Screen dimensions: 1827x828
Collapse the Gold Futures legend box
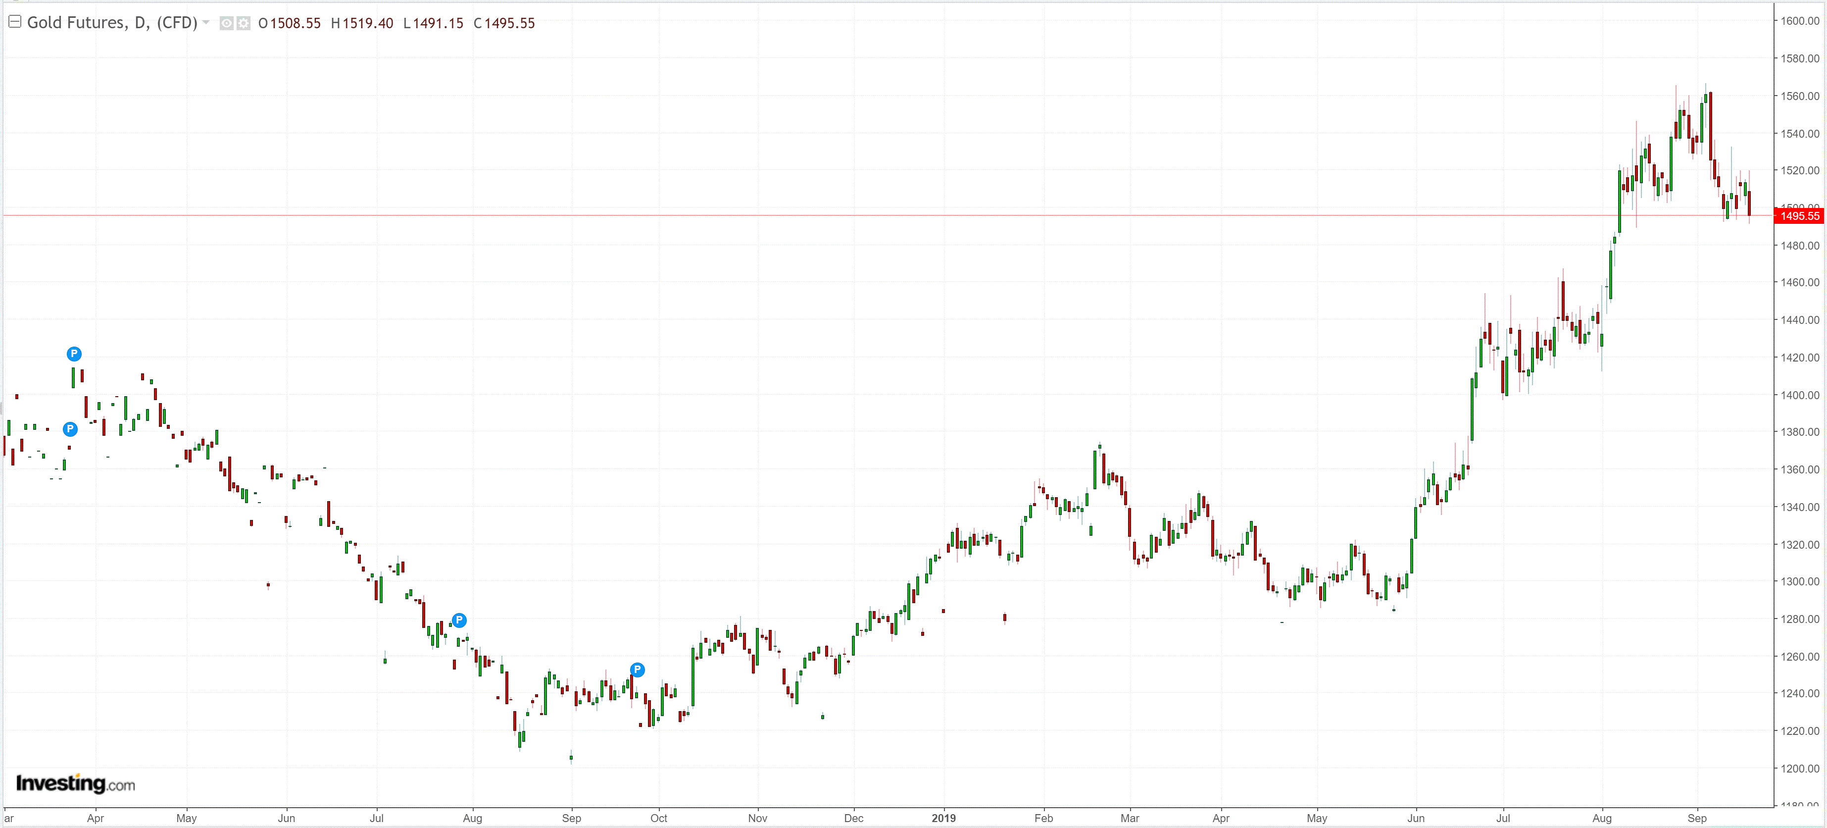pos(14,22)
